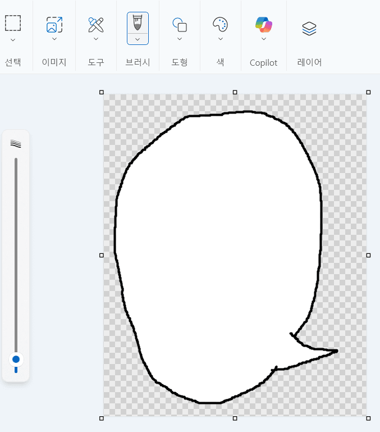Select the brush tool icon

point(138,23)
